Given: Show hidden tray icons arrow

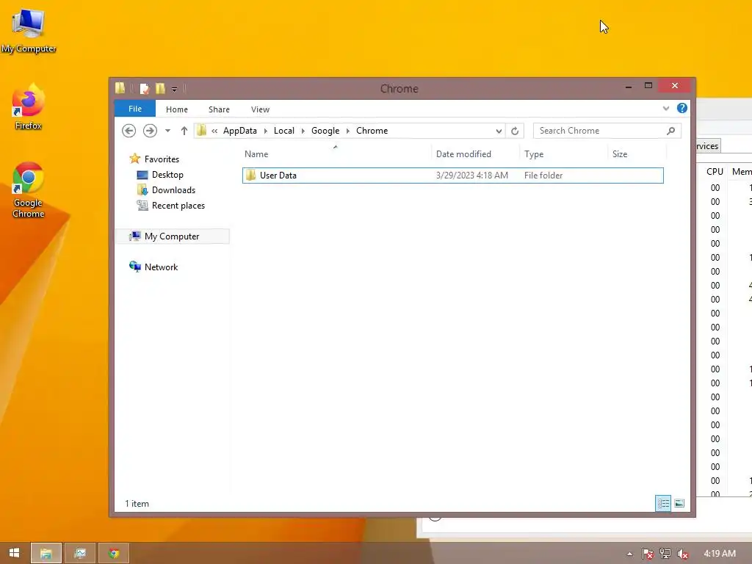Looking at the screenshot, I should coord(629,554).
